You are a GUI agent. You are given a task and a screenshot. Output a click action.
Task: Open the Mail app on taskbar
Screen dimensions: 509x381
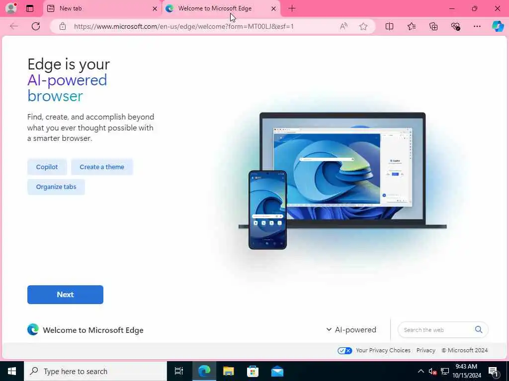click(x=277, y=371)
